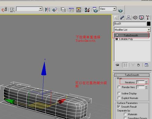Switch to the Utilities hammer tab

tap(148, 18)
